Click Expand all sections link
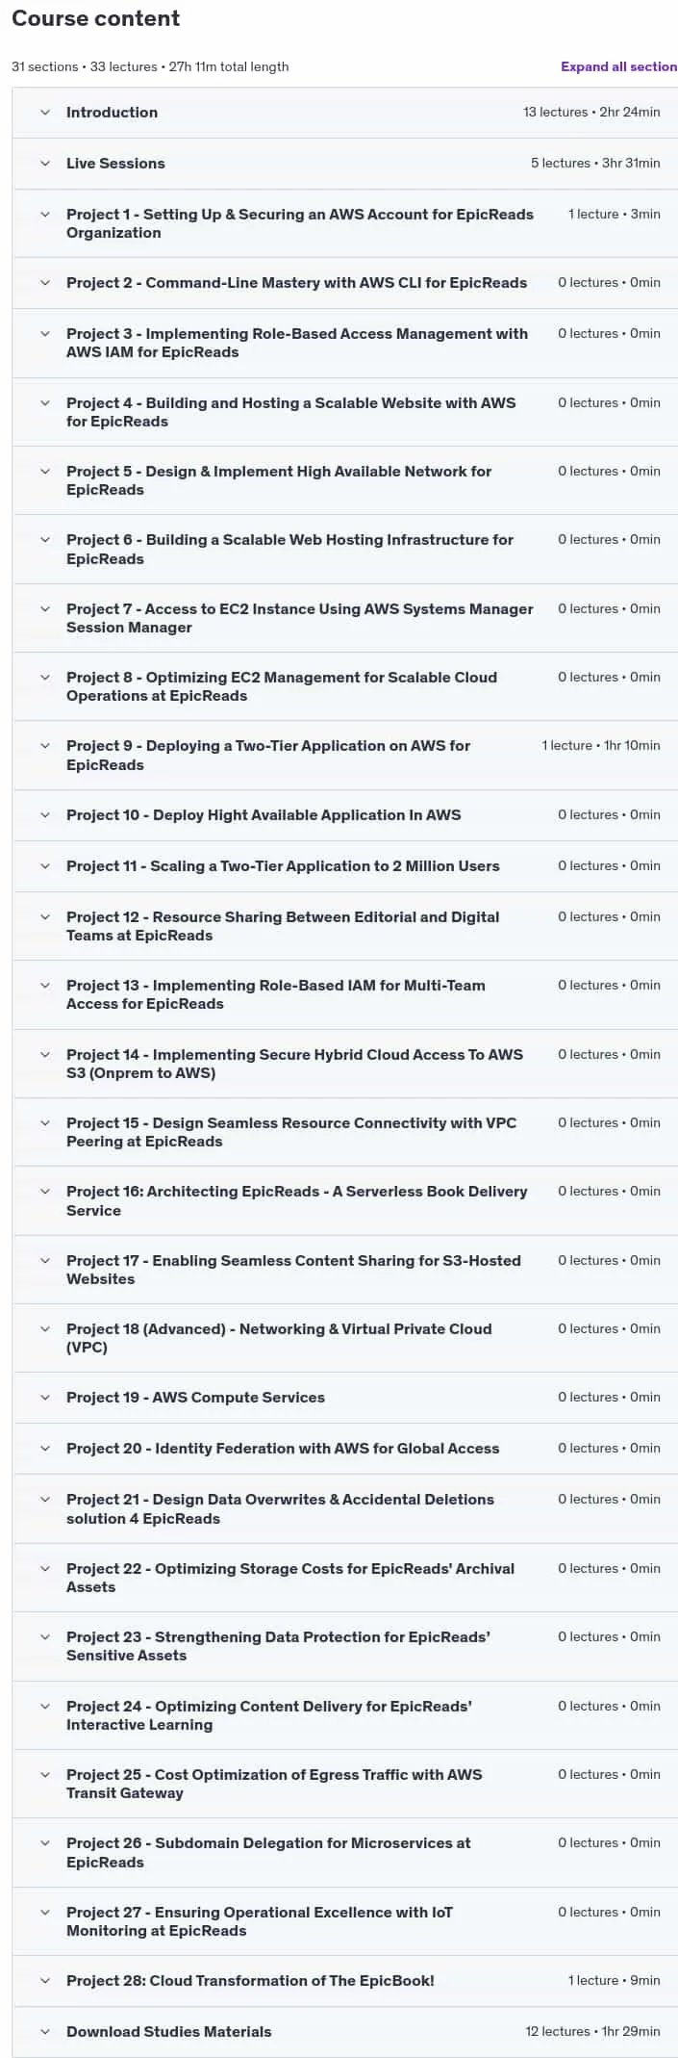The height and width of the screenshot is (2058, 678). tap(619, 66)
